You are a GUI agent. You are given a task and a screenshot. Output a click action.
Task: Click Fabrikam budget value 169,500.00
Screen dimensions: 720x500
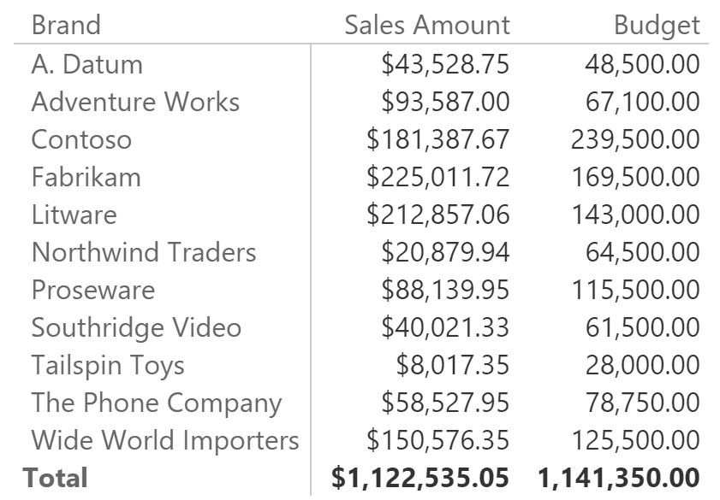pos(636,178)
